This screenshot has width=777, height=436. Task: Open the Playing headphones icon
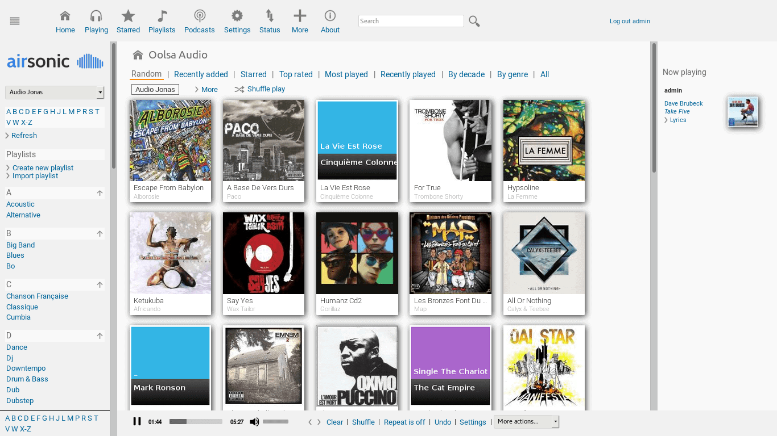point(96,16)
